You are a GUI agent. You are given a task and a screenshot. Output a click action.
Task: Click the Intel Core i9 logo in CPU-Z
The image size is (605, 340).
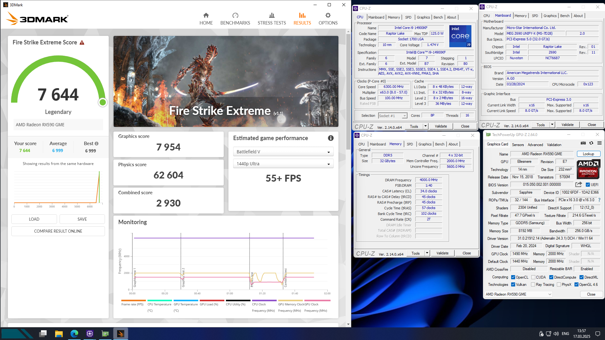click(460, 36)
